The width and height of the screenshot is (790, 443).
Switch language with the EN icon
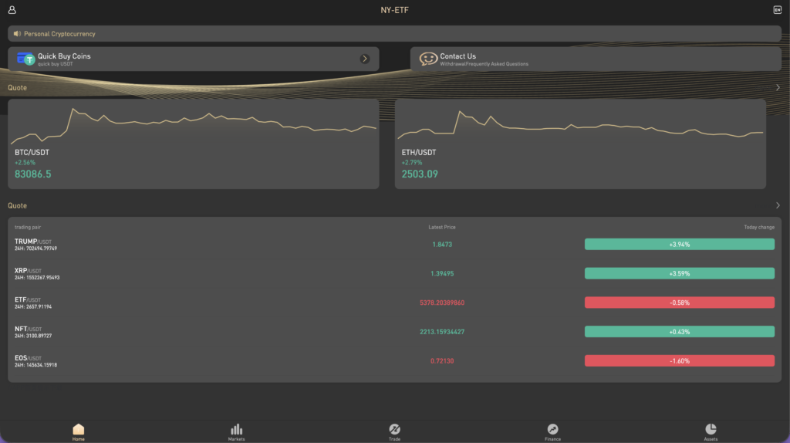[778, 9]
